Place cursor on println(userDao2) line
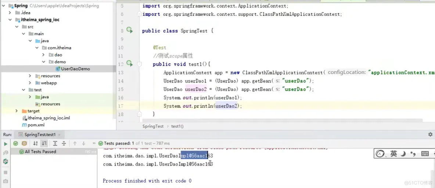Image resolution: width=435 pixels, height=188 pixels. 203,106
